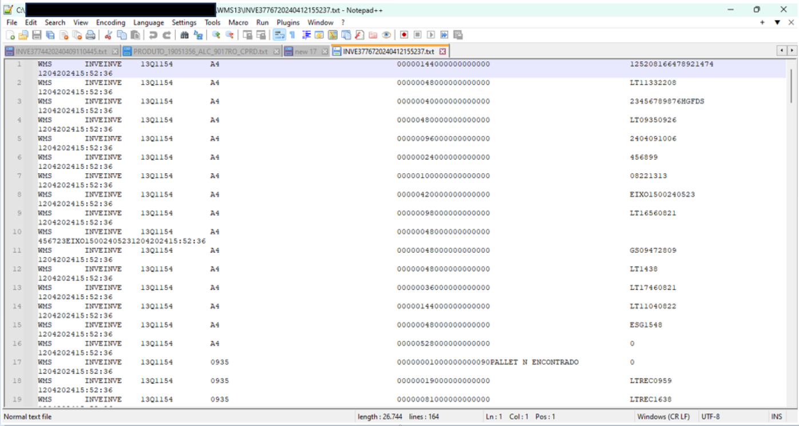Screen dimensions: 799x426
Task: Click the Normal text file status label
Action: coord(27,417)
